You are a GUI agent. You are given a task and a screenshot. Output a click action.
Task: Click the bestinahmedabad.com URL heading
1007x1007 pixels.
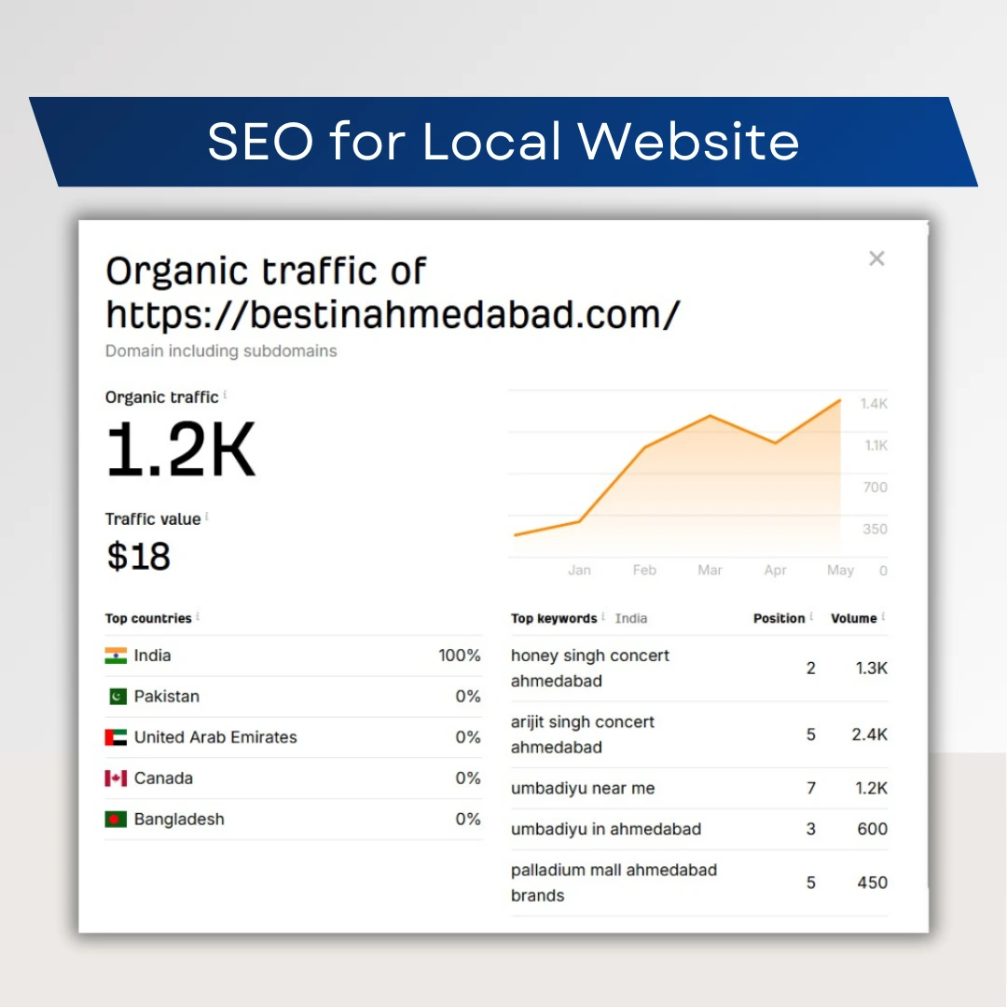pyautogui.click(x=393, y=315)
